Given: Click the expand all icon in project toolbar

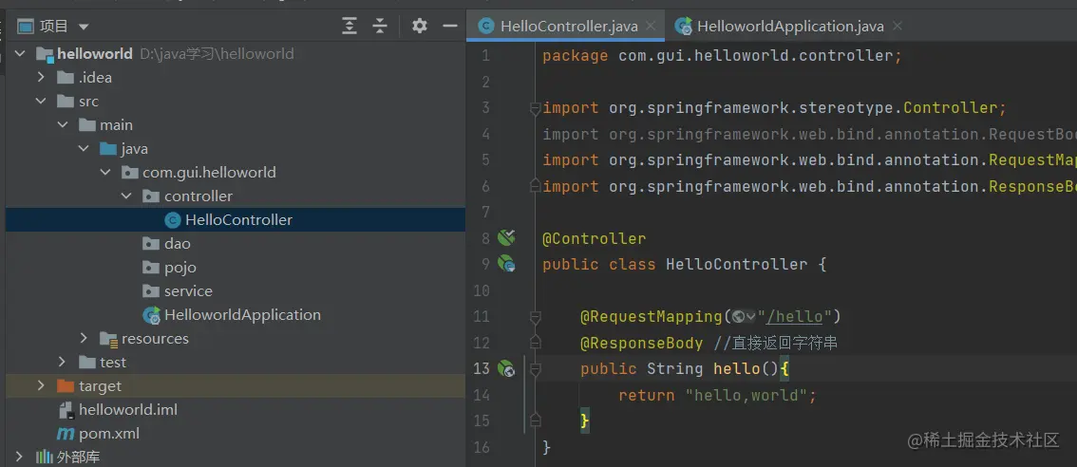Looking at the screenshot, I should (x=350, y=26).
